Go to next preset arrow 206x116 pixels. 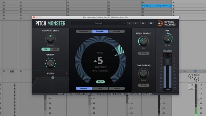coord(136,23)
